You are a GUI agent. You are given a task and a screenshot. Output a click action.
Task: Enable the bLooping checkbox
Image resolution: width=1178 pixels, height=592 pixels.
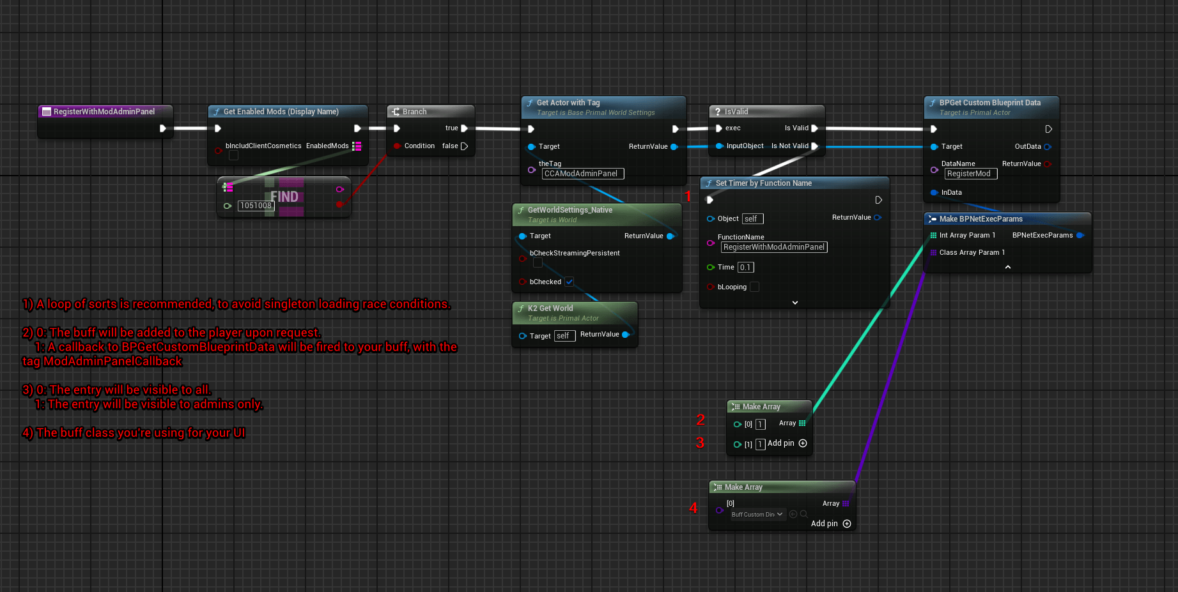[x=754, y=287]
